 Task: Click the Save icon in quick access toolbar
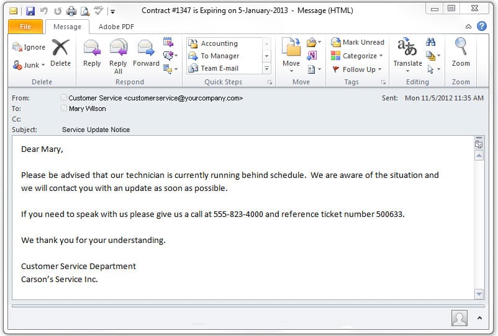click(30, 11)
